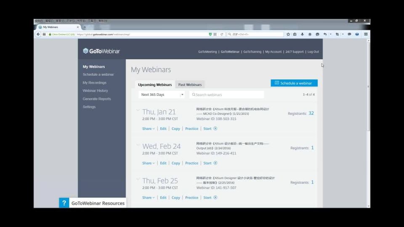The width and height of the screenshot is (404, 227).
Task: Click play icon beside Start for Jan 21
Action: tap(215, 129)
